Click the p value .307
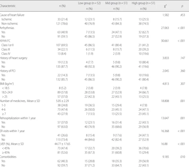189x168 pixels. click(182, 84)
